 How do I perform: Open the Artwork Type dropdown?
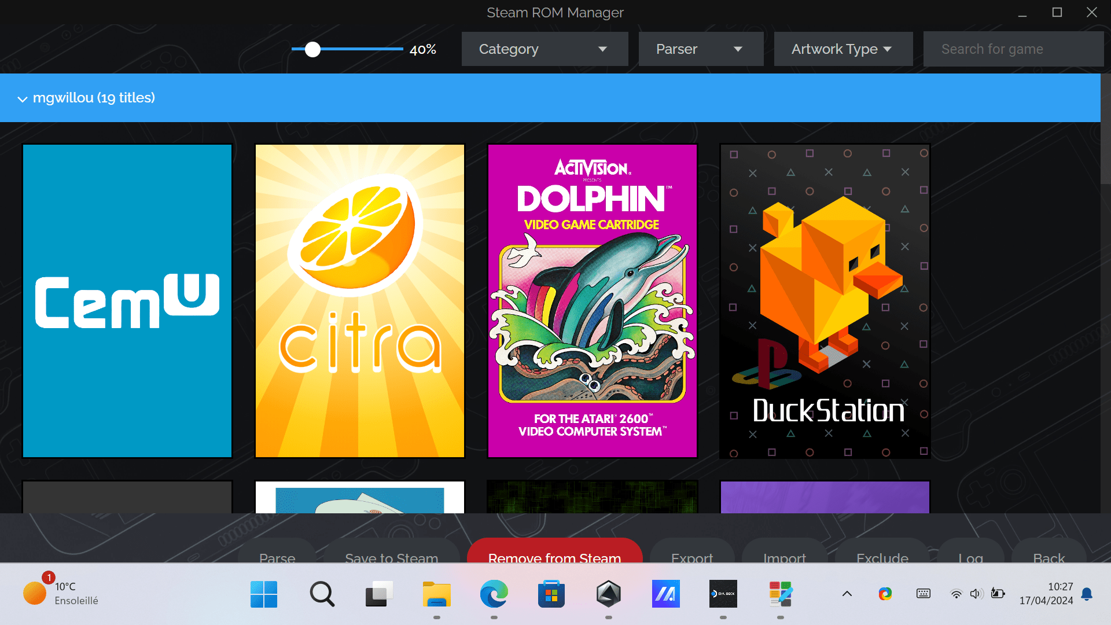click(843, 49)
